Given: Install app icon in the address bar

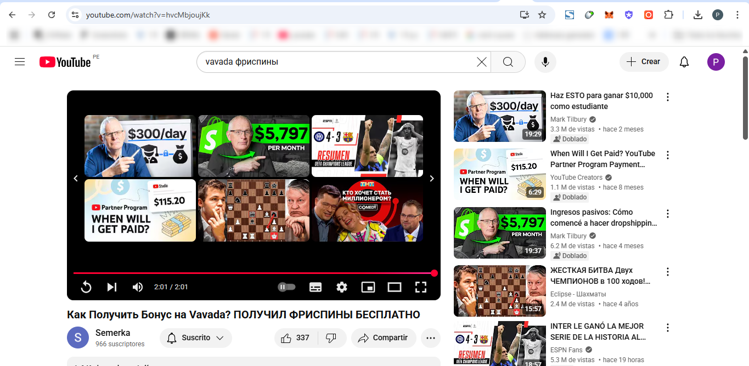Looking at the screenshot, I should pyautogui.click(x=525, y=15).
